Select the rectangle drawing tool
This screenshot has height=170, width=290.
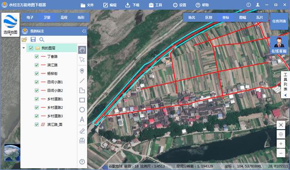[82, 100]
